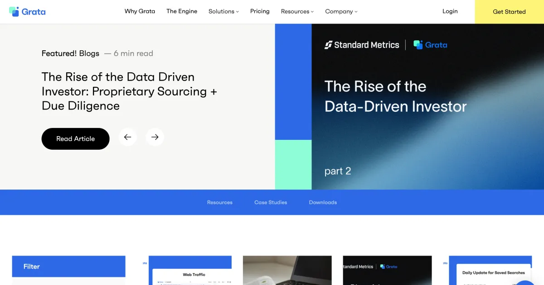Click the chevron next to Resources
Image resolution: width=544 pixels, height=285 pixels.
pos(312,11)
